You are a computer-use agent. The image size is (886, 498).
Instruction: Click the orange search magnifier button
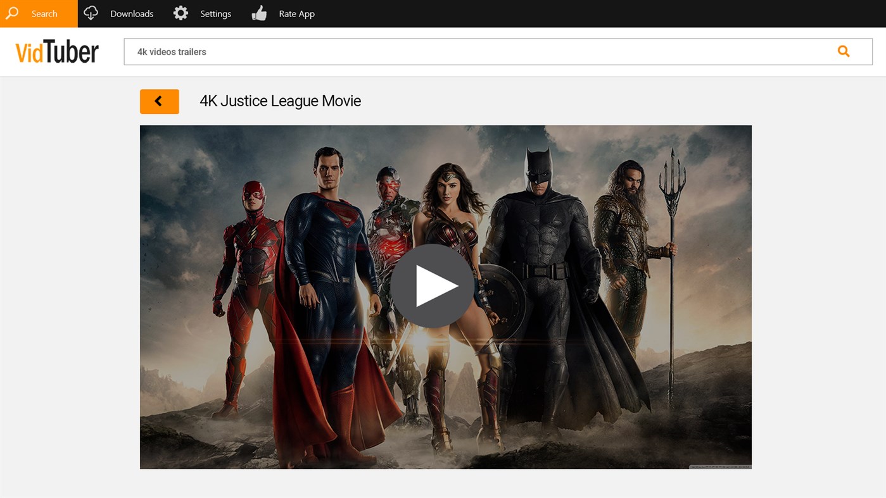point(844,51)
